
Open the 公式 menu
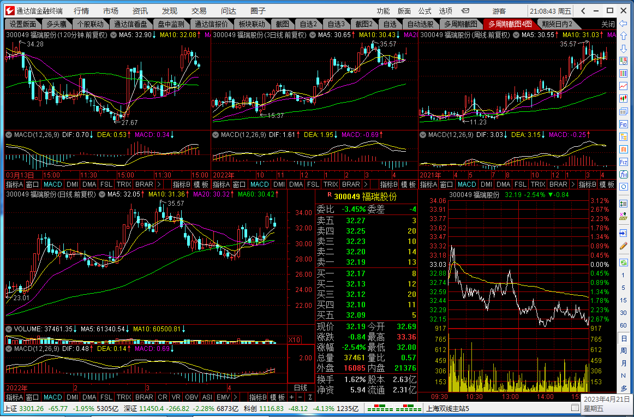pos(424,11)
